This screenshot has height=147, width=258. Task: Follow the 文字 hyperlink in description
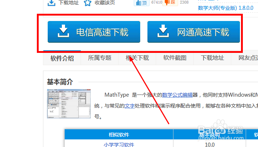pyautogui.click(x=130, y=106)
